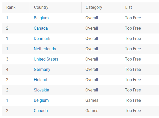
Task: Open Belgium link in Overall row
Action: [41, 18]
